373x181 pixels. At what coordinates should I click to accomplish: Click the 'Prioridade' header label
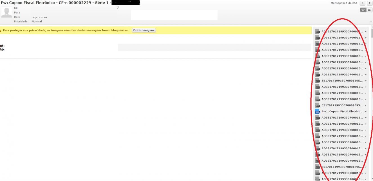click(21, 22)
